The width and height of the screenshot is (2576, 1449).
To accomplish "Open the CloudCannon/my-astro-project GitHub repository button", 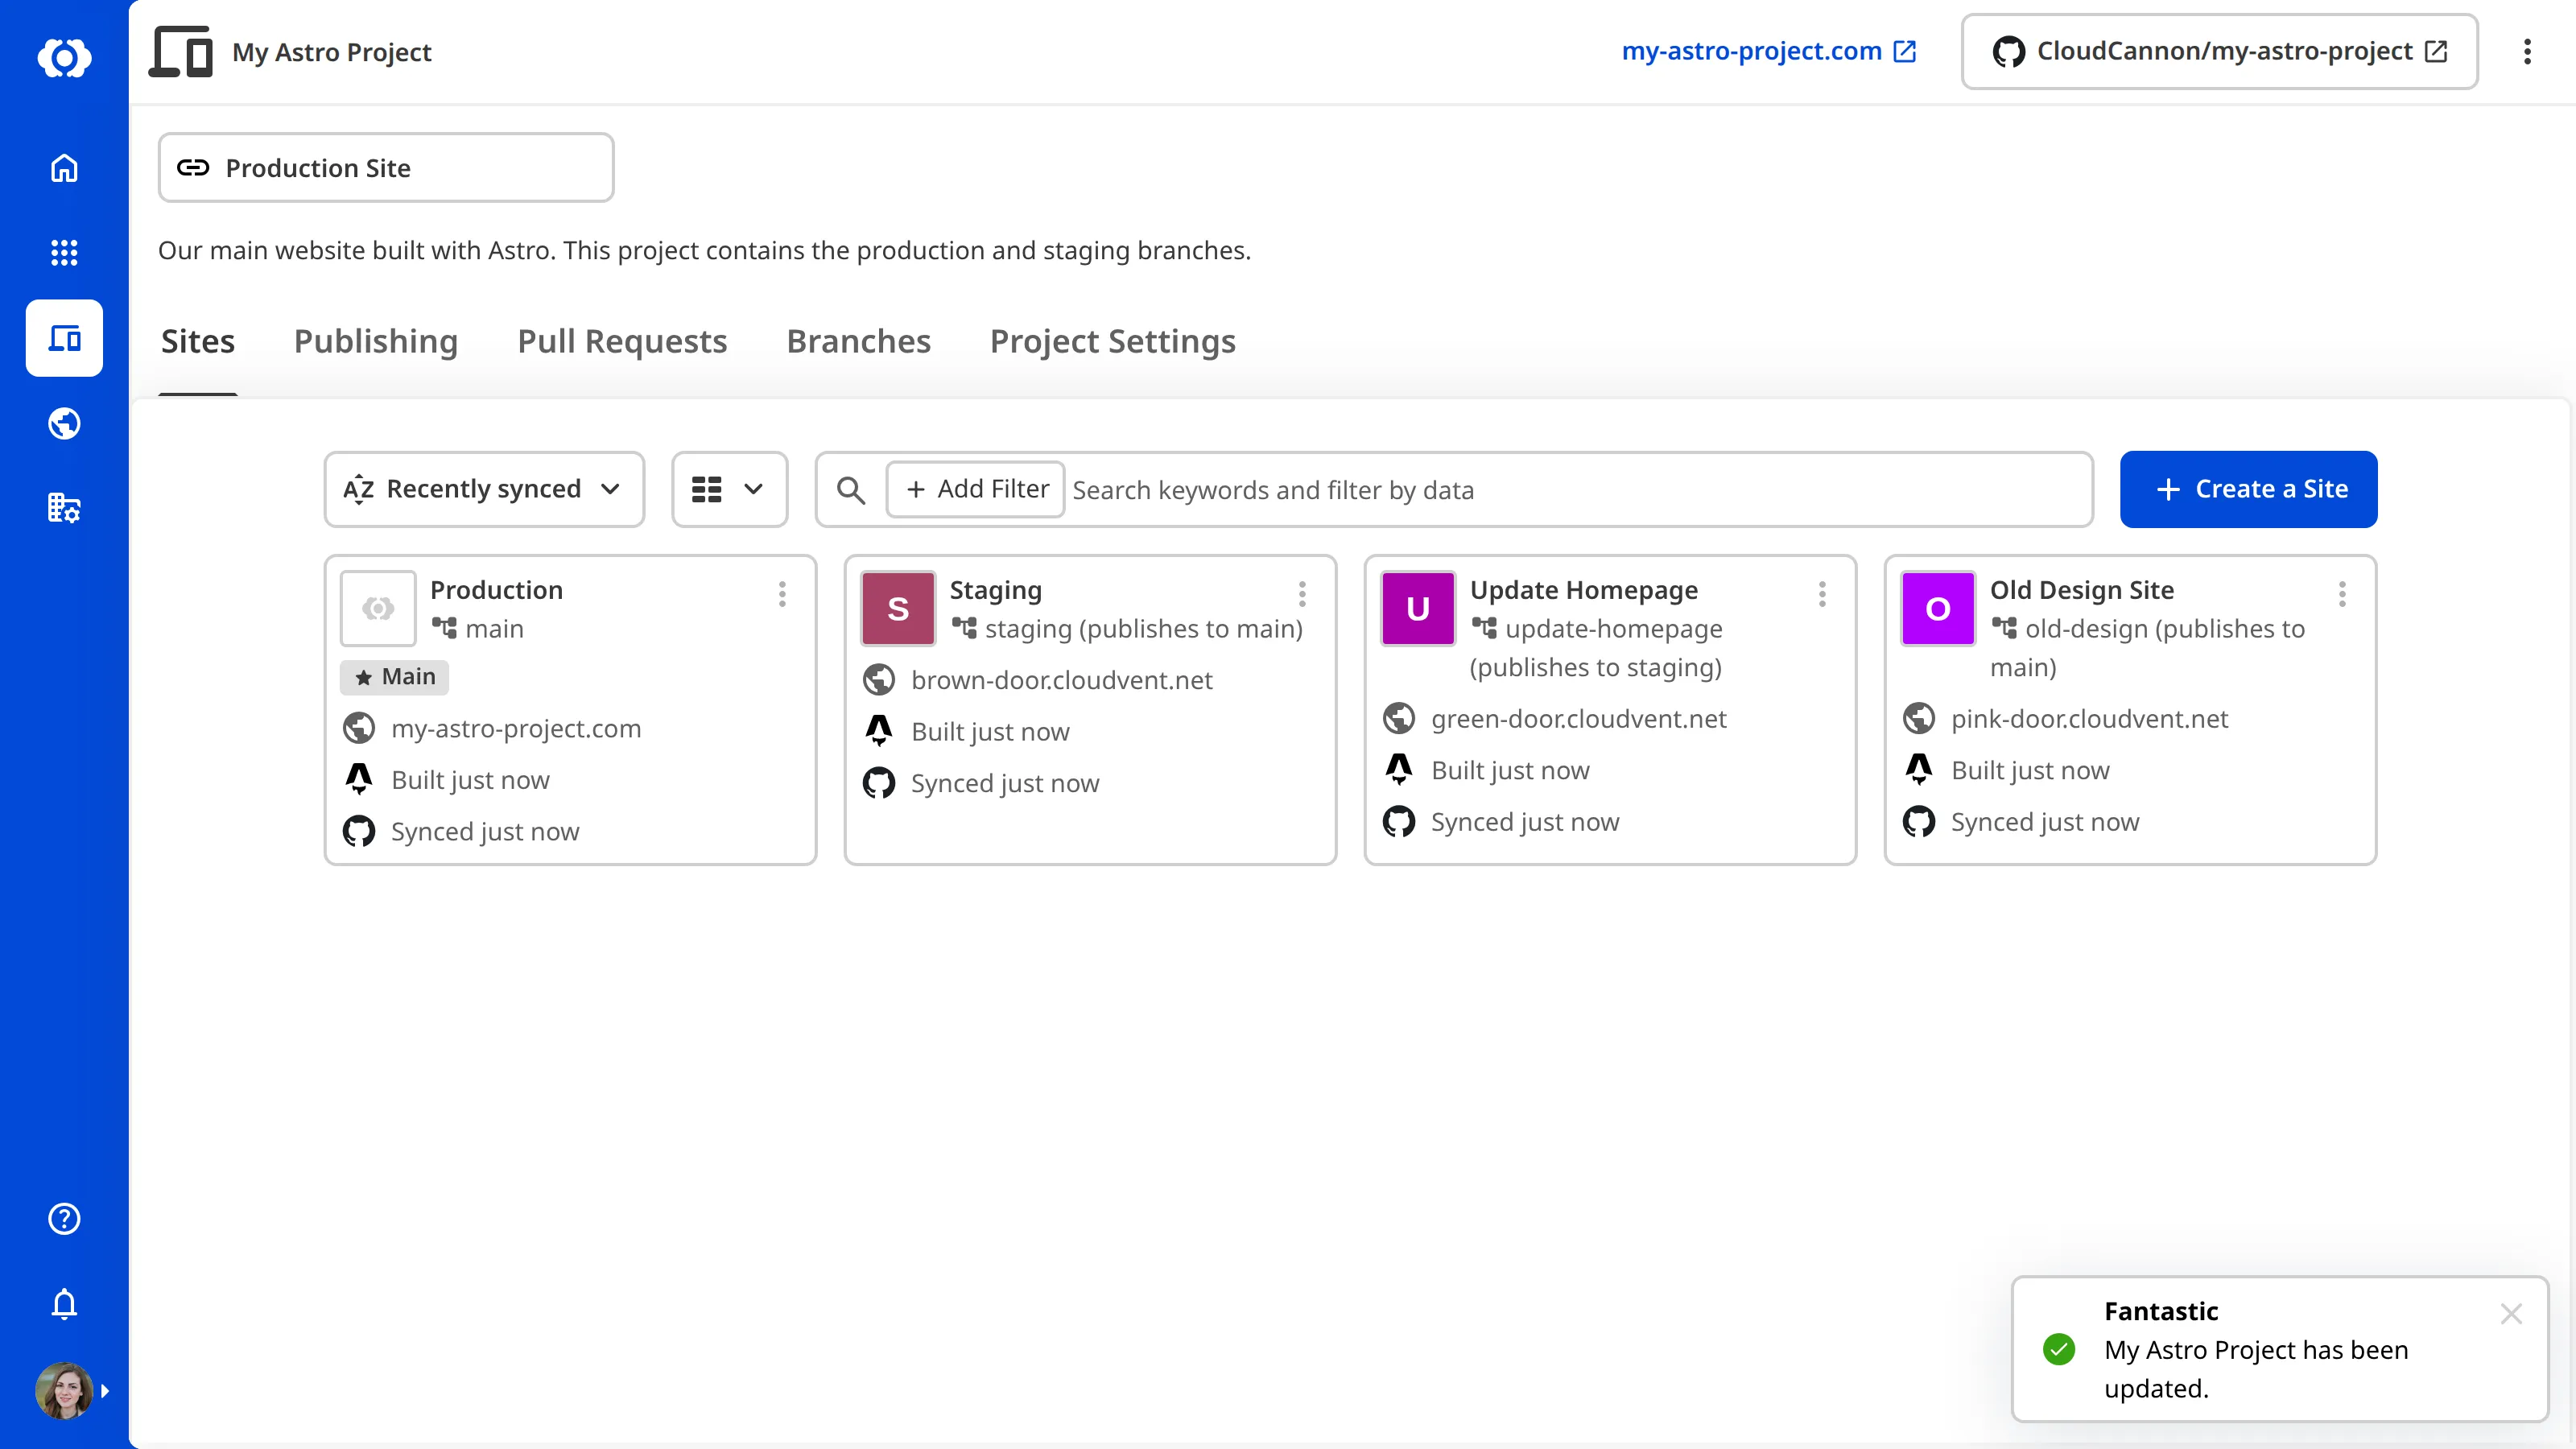I will [2219, 51].
